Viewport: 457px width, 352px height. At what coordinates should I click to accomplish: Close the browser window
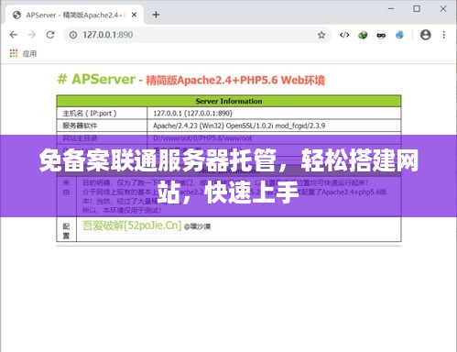pyautogui.click(x=443, y=9)
